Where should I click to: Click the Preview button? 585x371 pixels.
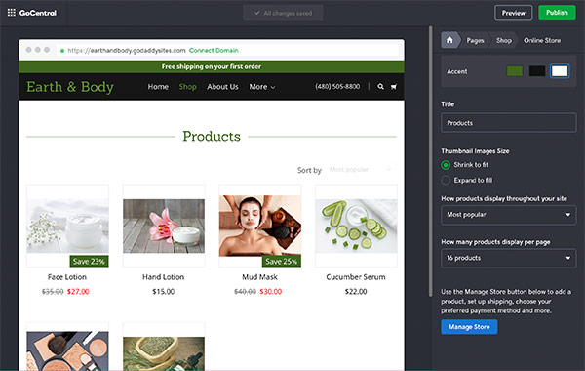pos(514,13)
